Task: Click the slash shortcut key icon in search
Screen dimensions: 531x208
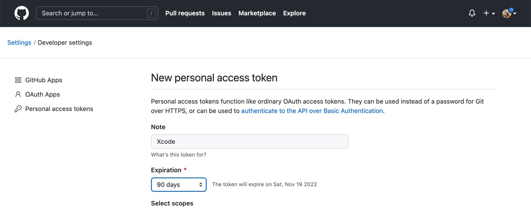Action: [x=151, y=13]
